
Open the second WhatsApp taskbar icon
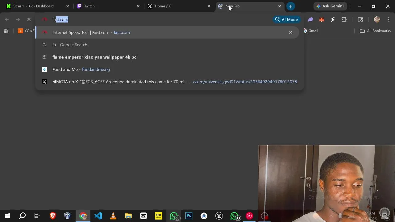point(235,216)
